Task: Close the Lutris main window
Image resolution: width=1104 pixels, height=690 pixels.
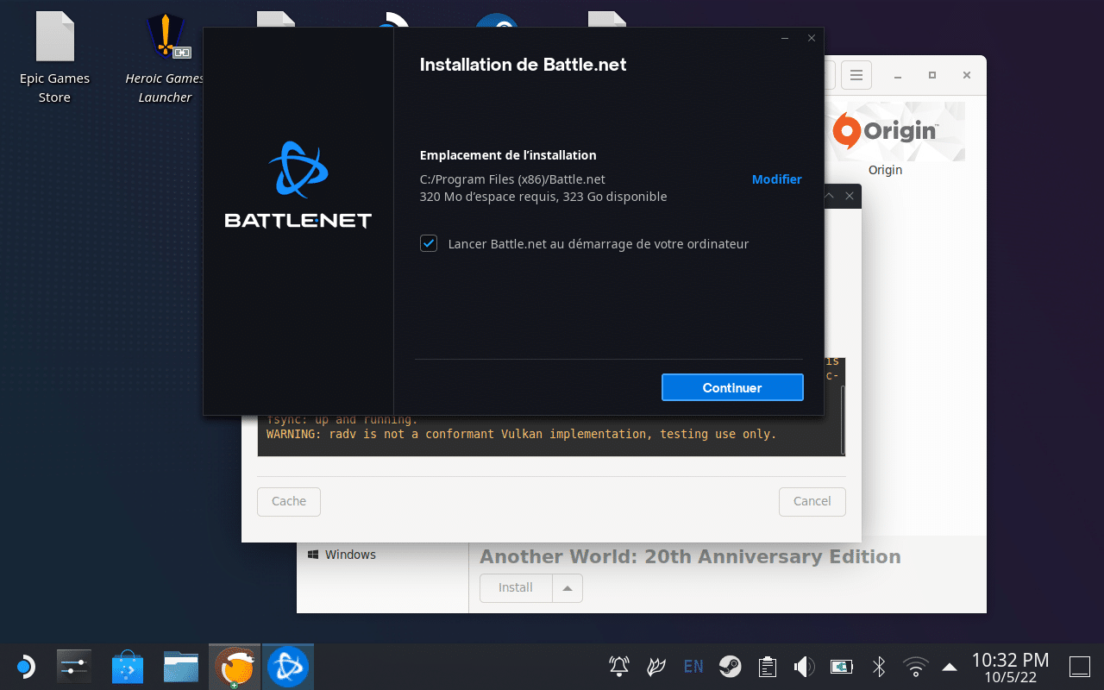Action: [965, 76]
